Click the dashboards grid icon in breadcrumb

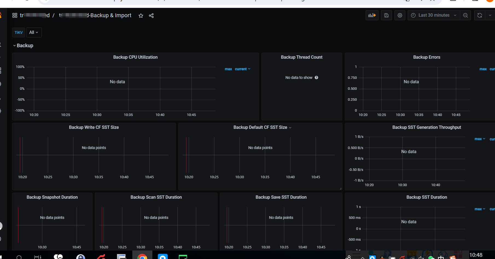click(15, 15)
